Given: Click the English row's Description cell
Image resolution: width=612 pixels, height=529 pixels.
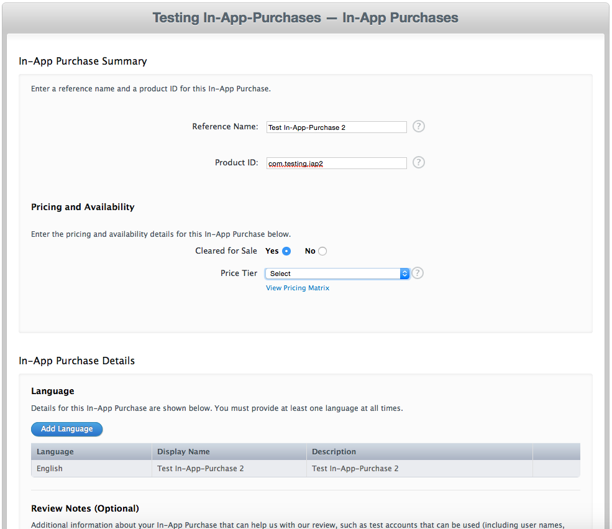Looking at the screenshot, I should (x=355, y=469).
